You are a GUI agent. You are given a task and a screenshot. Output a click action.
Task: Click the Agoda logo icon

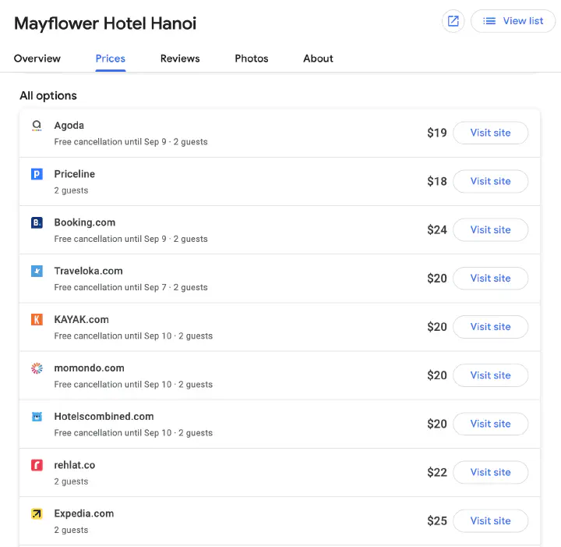pos(37,126)
